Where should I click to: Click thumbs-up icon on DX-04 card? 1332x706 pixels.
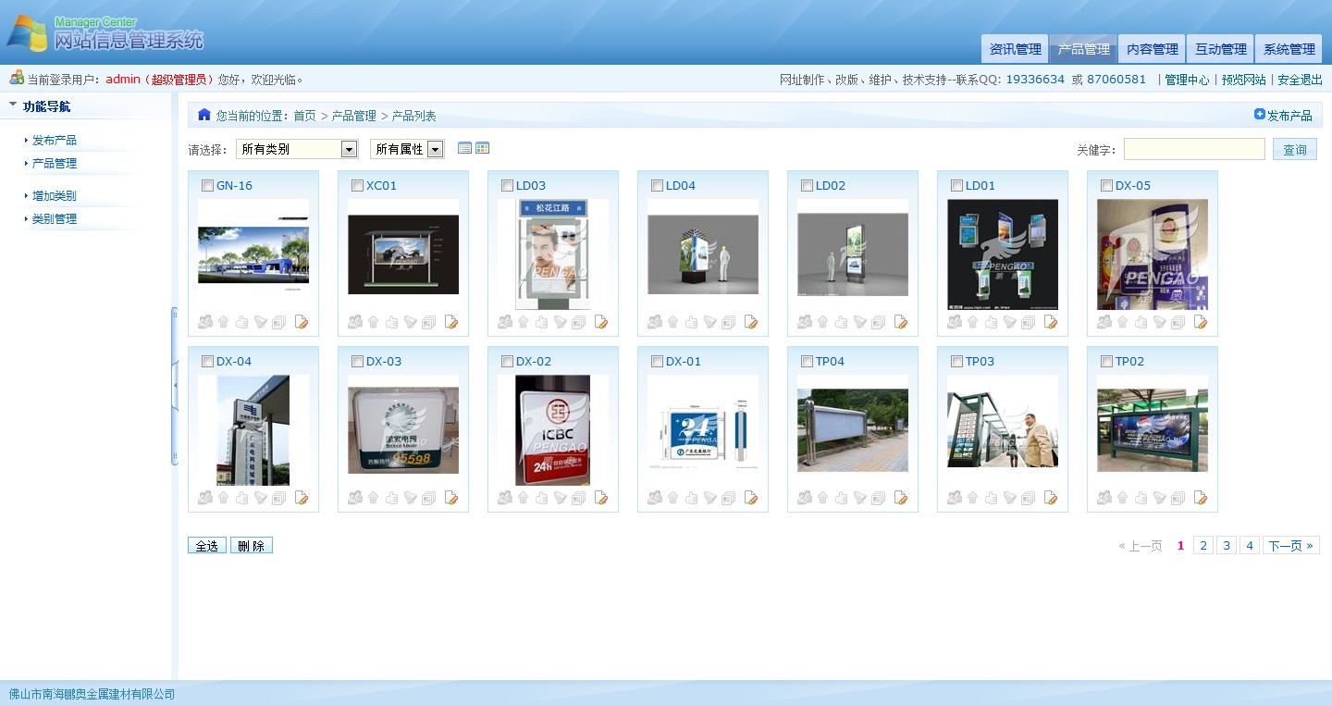[242, 498]
